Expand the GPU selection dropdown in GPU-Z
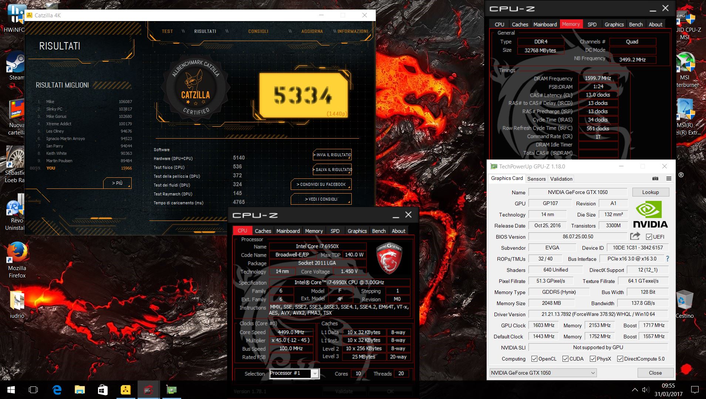706x399 pixels. click(593, 373)
